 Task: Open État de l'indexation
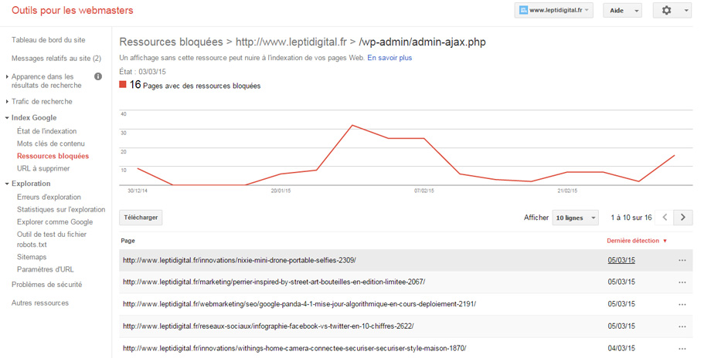(x=46, y=131)
